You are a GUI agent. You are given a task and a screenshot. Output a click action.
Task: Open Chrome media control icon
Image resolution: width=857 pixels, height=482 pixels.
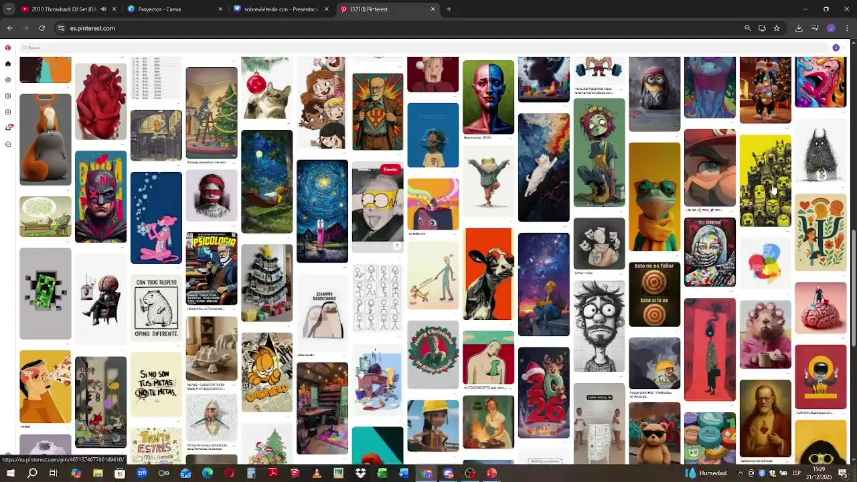(x=815, y=28)
